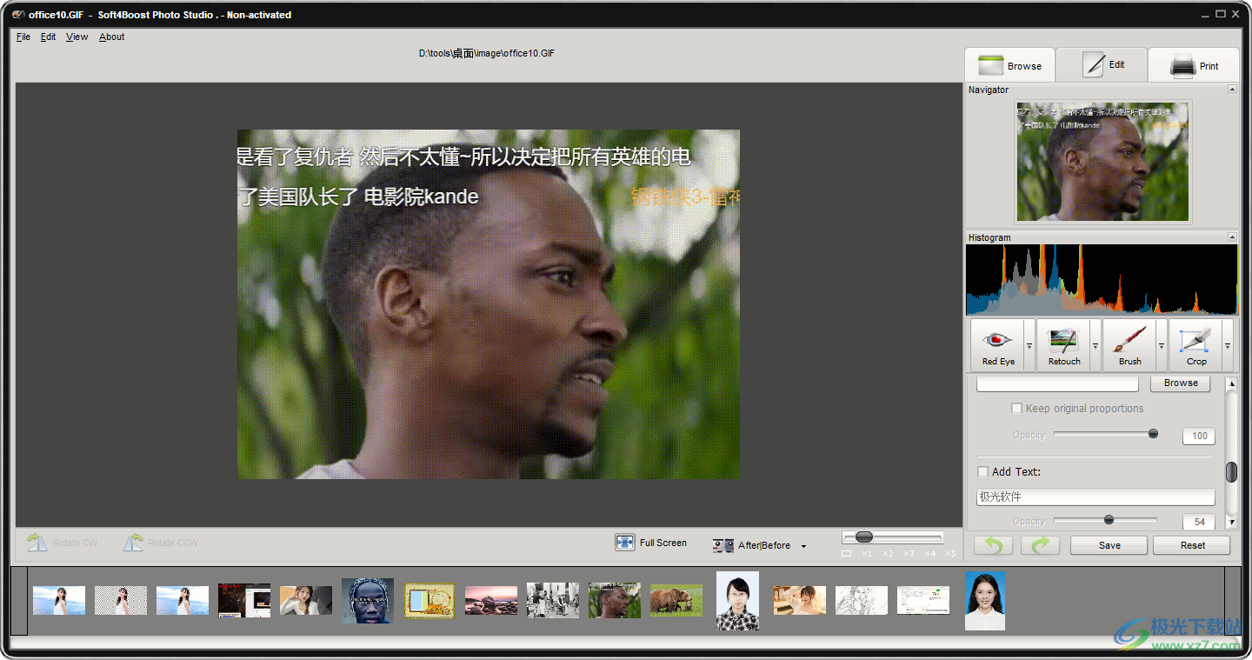This screenshot has height=660, width=1252.
Task: Select the Crop tool
Action: coord(1195,344)
